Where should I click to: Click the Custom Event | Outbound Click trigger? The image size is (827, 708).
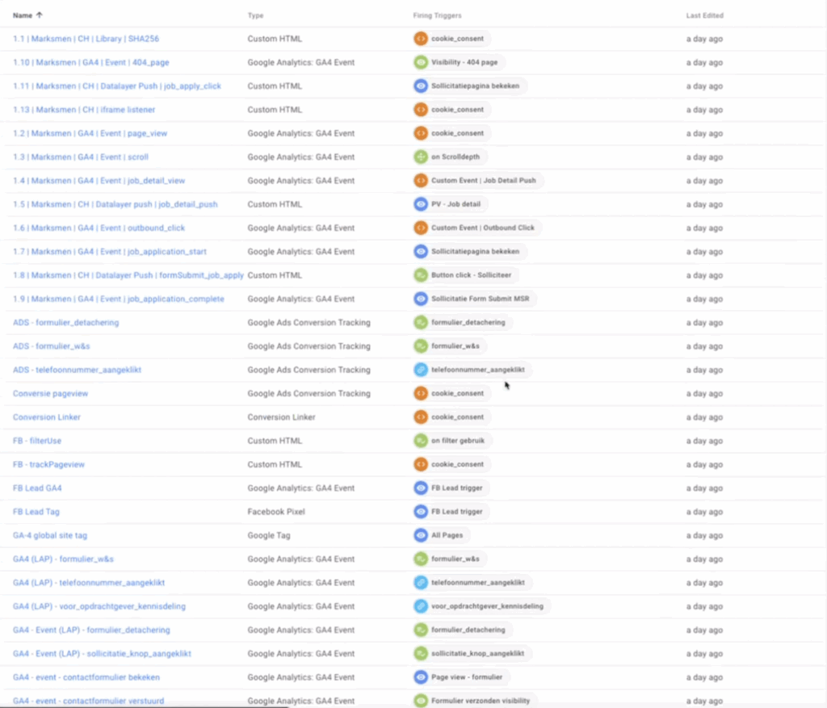point(478,228)
